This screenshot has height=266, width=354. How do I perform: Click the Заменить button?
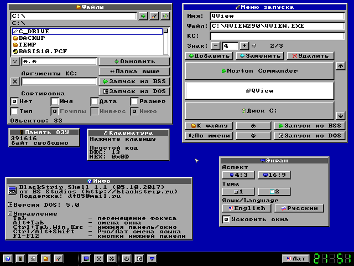click(260, 56)
